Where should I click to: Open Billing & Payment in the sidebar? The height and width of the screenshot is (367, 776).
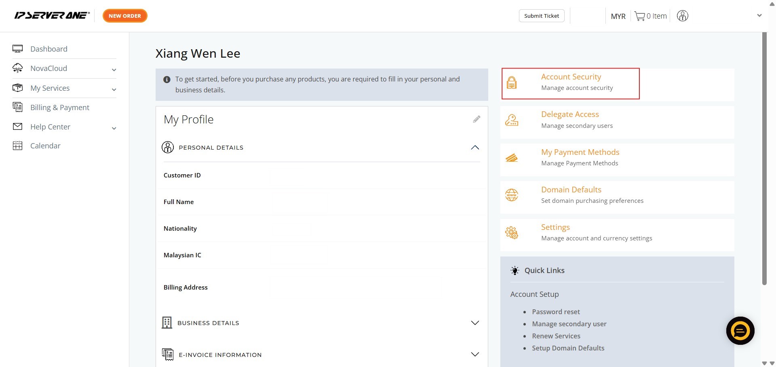[x=59, y=107]
